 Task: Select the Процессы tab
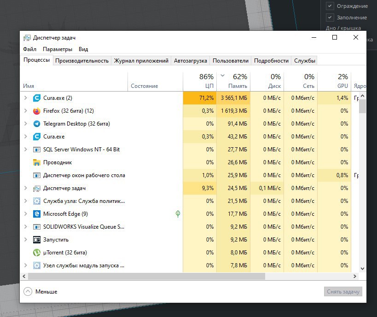pyautogui.click(x=36, y=60)
